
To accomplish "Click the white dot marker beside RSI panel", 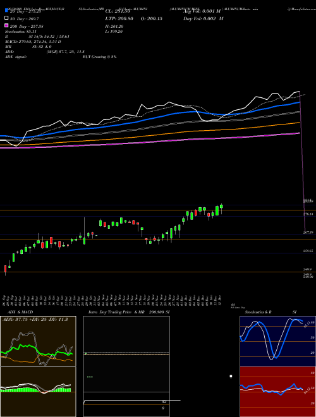I will [231, 377].
